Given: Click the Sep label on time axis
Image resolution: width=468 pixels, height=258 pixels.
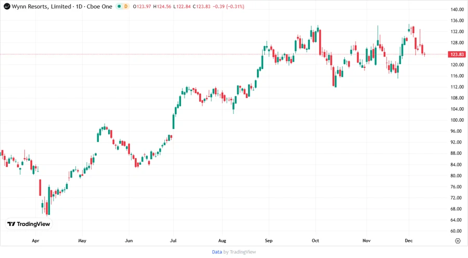Looking at the screenshot, I should [x=269, y=241].
